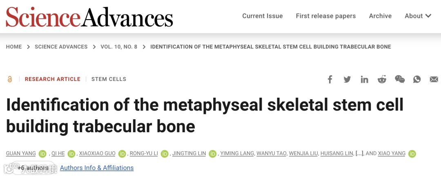Viewport: 441px width, 177px height.
Task: Share article on Facebook icon
Action: tap(330, 79)
